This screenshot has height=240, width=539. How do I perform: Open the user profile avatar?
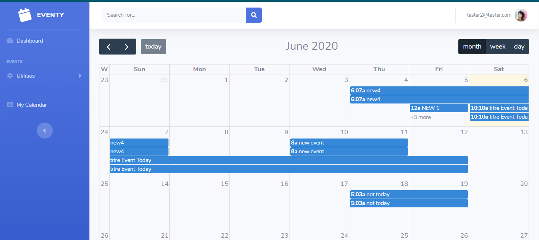coord(521,15)
